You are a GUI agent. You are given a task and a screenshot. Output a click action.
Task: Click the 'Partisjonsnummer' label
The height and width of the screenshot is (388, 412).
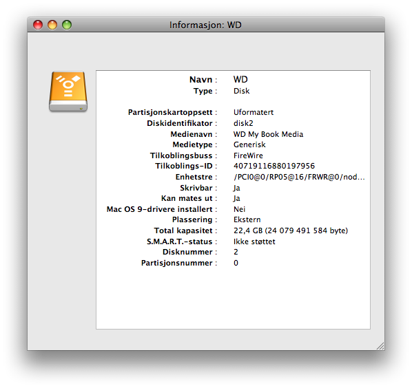(176, 263)
